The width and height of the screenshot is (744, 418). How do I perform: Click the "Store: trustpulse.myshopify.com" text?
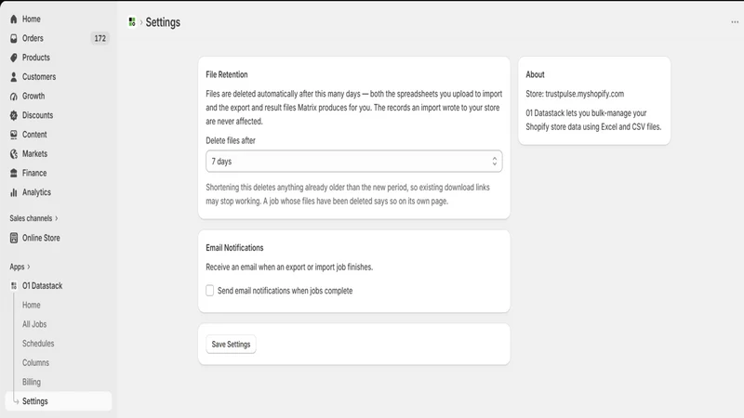pos(575,94)
